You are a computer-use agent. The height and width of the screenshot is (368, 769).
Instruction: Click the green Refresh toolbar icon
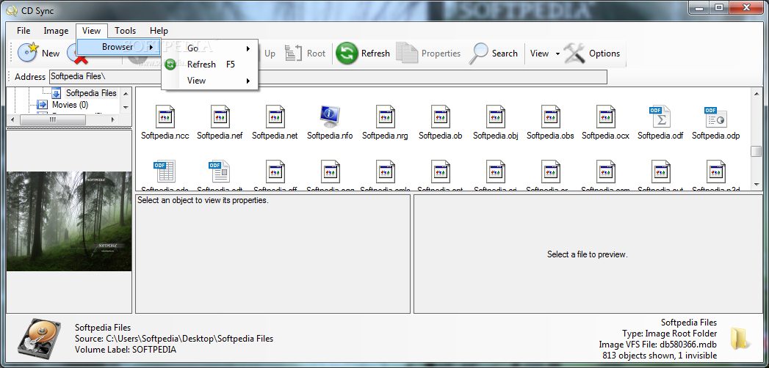pos(347,54)
